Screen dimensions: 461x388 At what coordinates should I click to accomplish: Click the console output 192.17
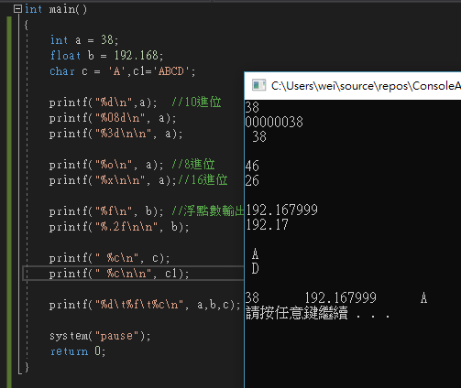(267, 224)
